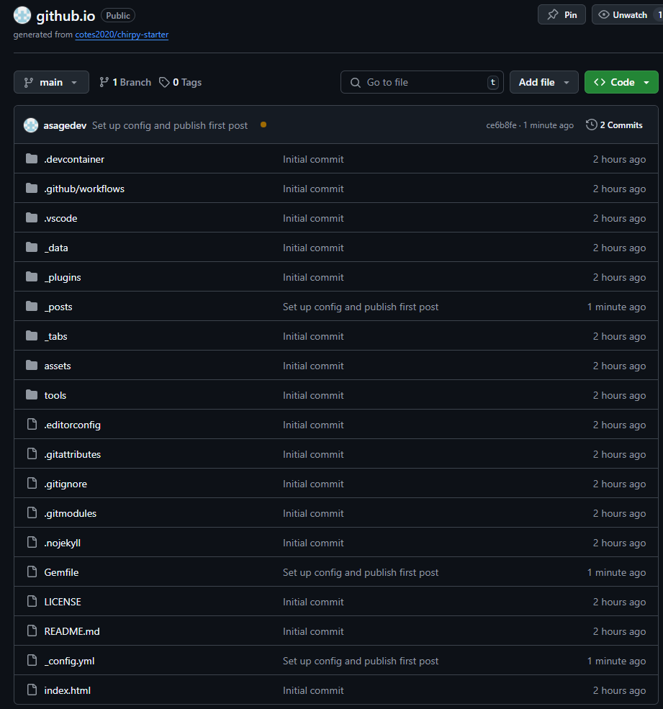Expand the Add file dropdown
Screen dimensions: 663x709
pyautogui.click(x=544, y=82)
